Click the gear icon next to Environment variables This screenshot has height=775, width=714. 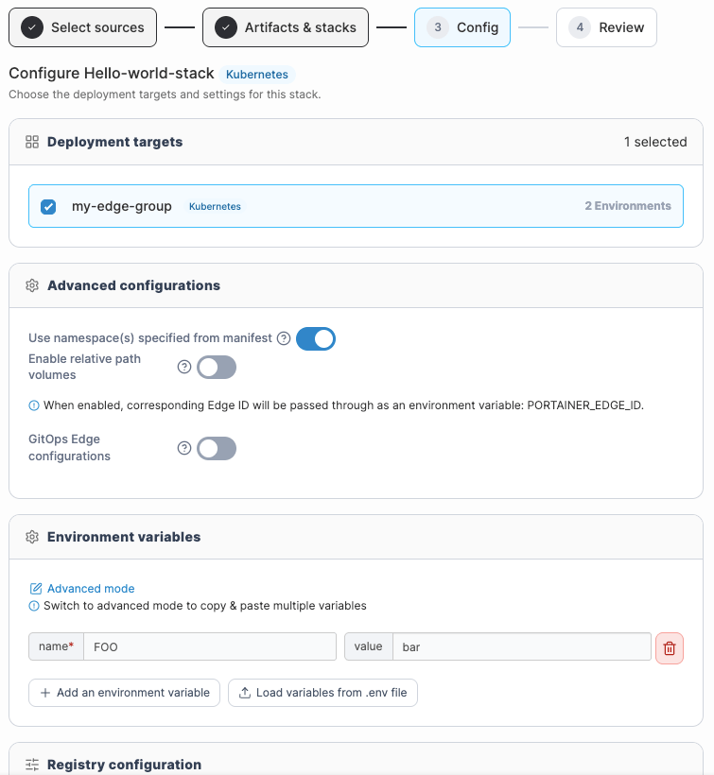coord(32,537)
